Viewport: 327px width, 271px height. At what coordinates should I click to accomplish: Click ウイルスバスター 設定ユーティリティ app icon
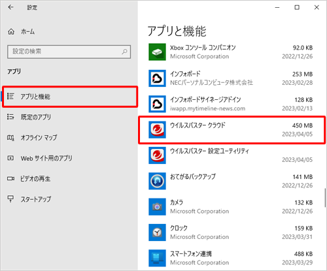tap(157, 155)
